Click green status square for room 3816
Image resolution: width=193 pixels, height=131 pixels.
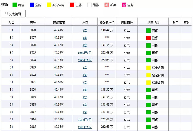coord(148,119)
